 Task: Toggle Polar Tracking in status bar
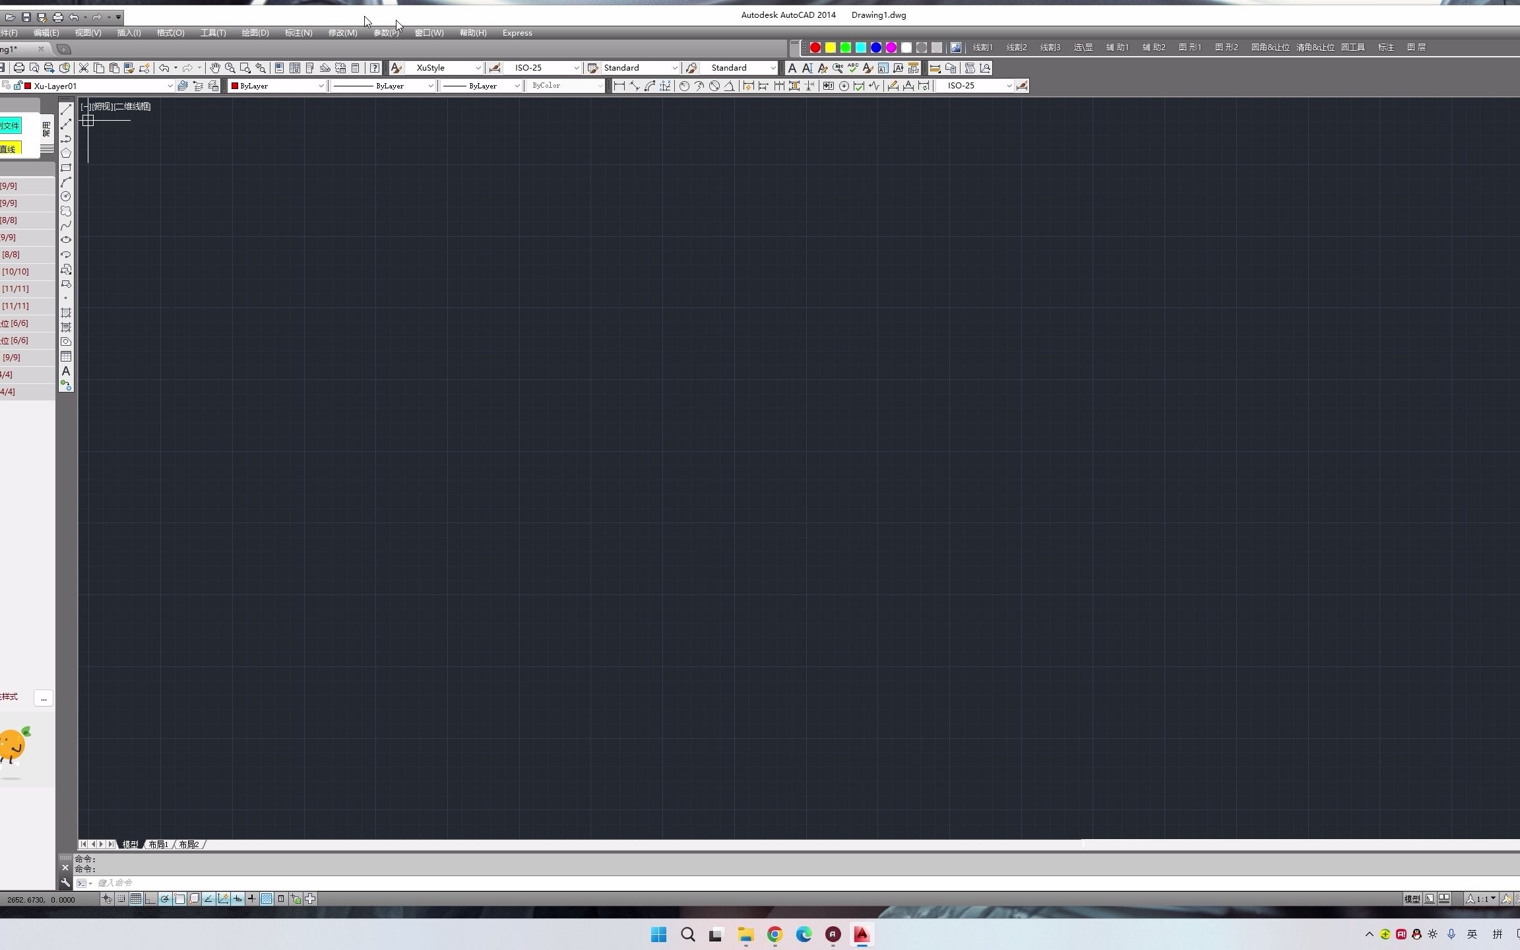click(165, 899)
